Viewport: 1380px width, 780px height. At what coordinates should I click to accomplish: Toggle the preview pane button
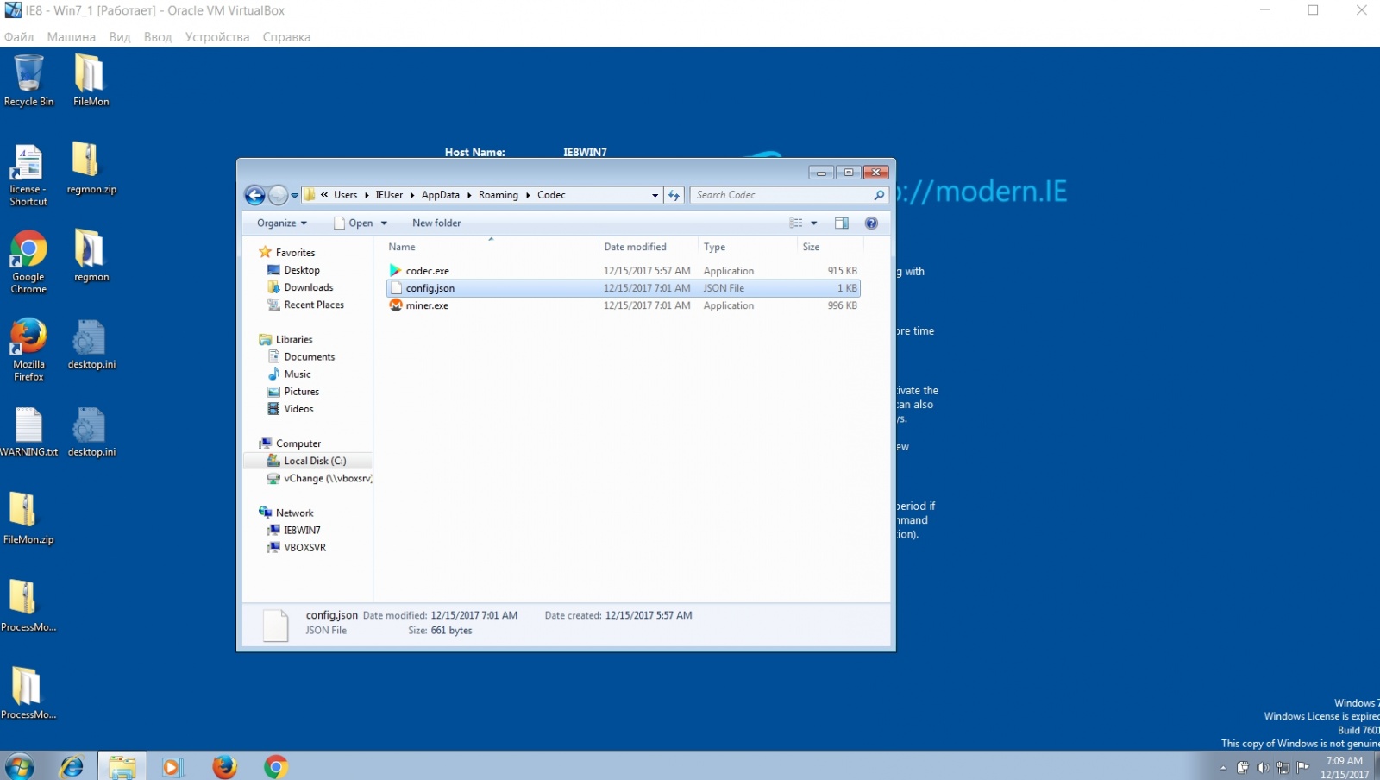tap(842, 223)
